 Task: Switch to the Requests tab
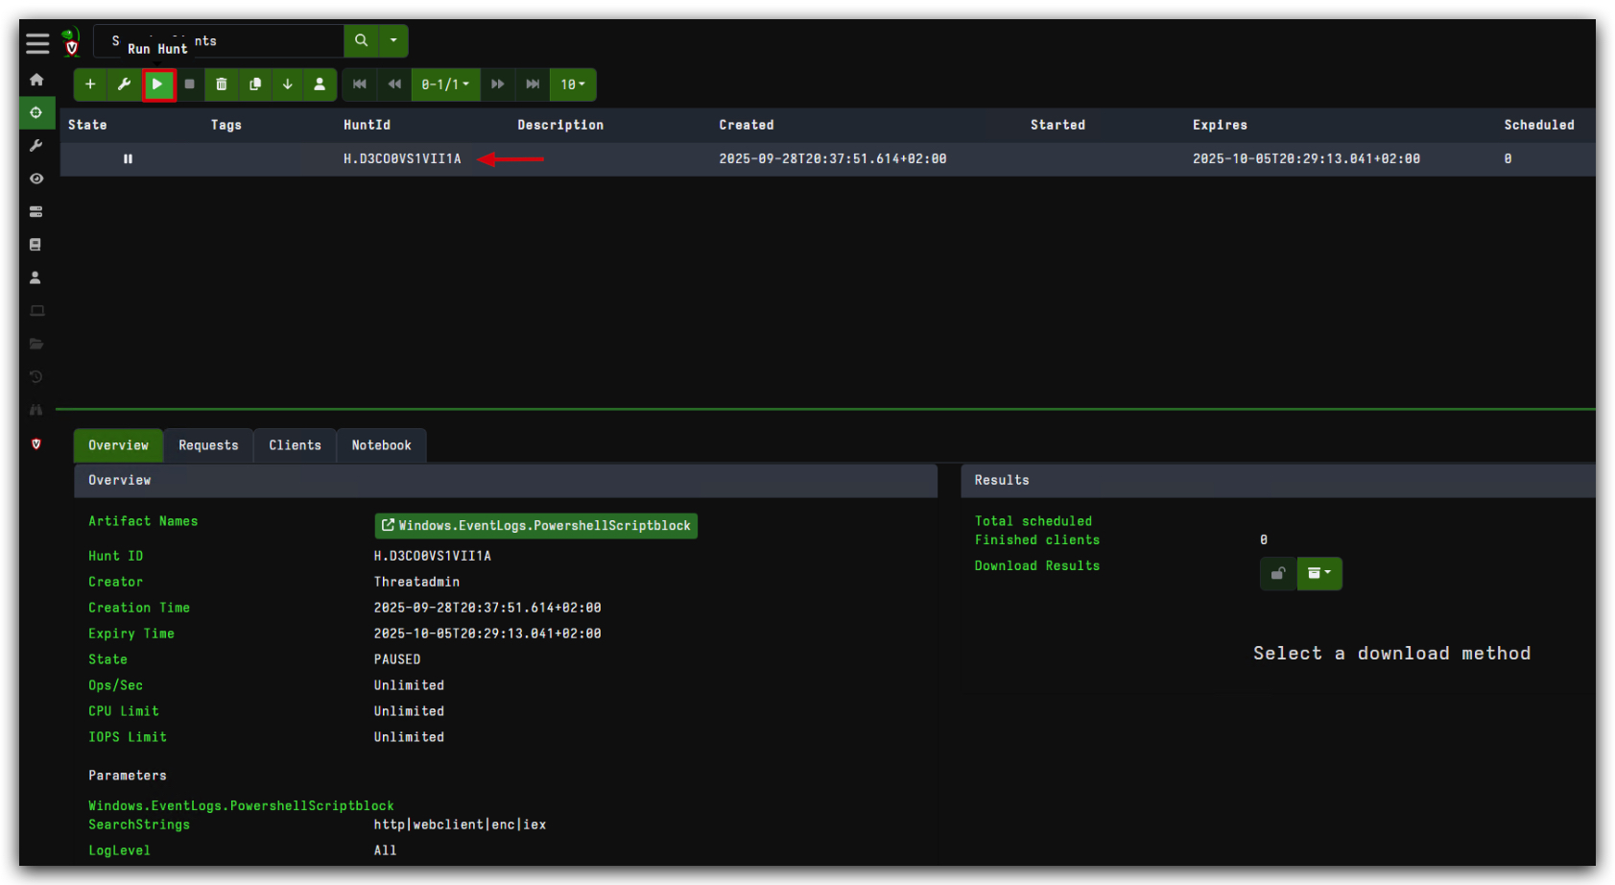[x=208, y=445]
